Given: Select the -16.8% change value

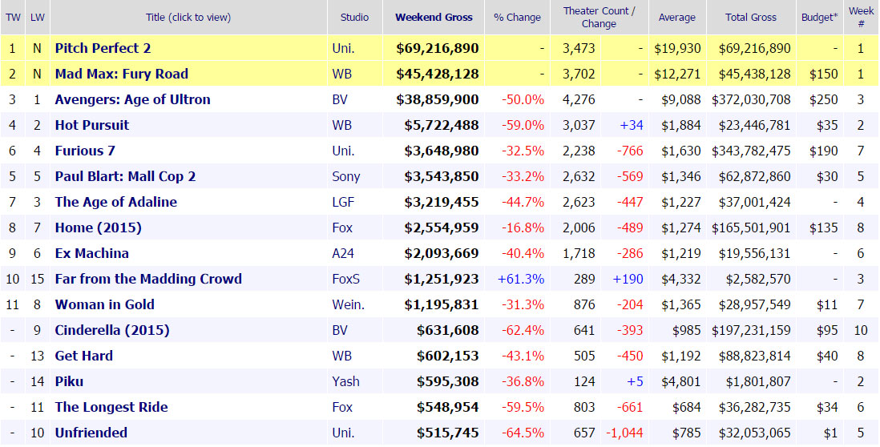Looking at the screenshot, I should pyautogui.click(x=523, y=228).
